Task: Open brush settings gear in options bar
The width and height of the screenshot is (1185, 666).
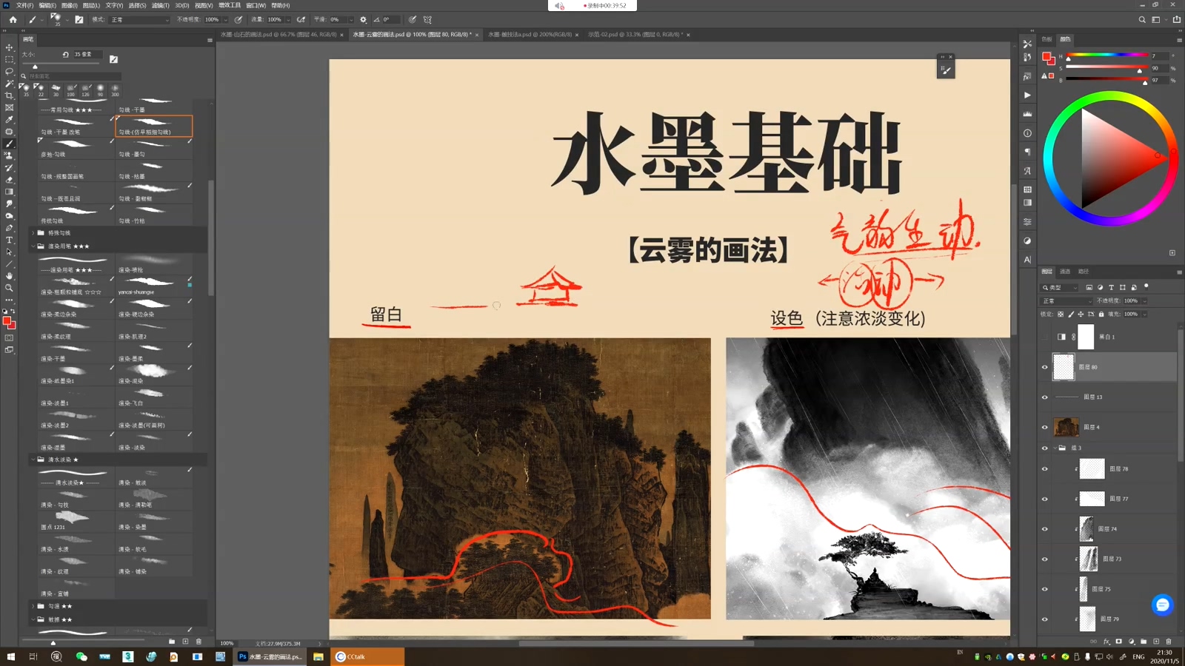Action: 363,20
